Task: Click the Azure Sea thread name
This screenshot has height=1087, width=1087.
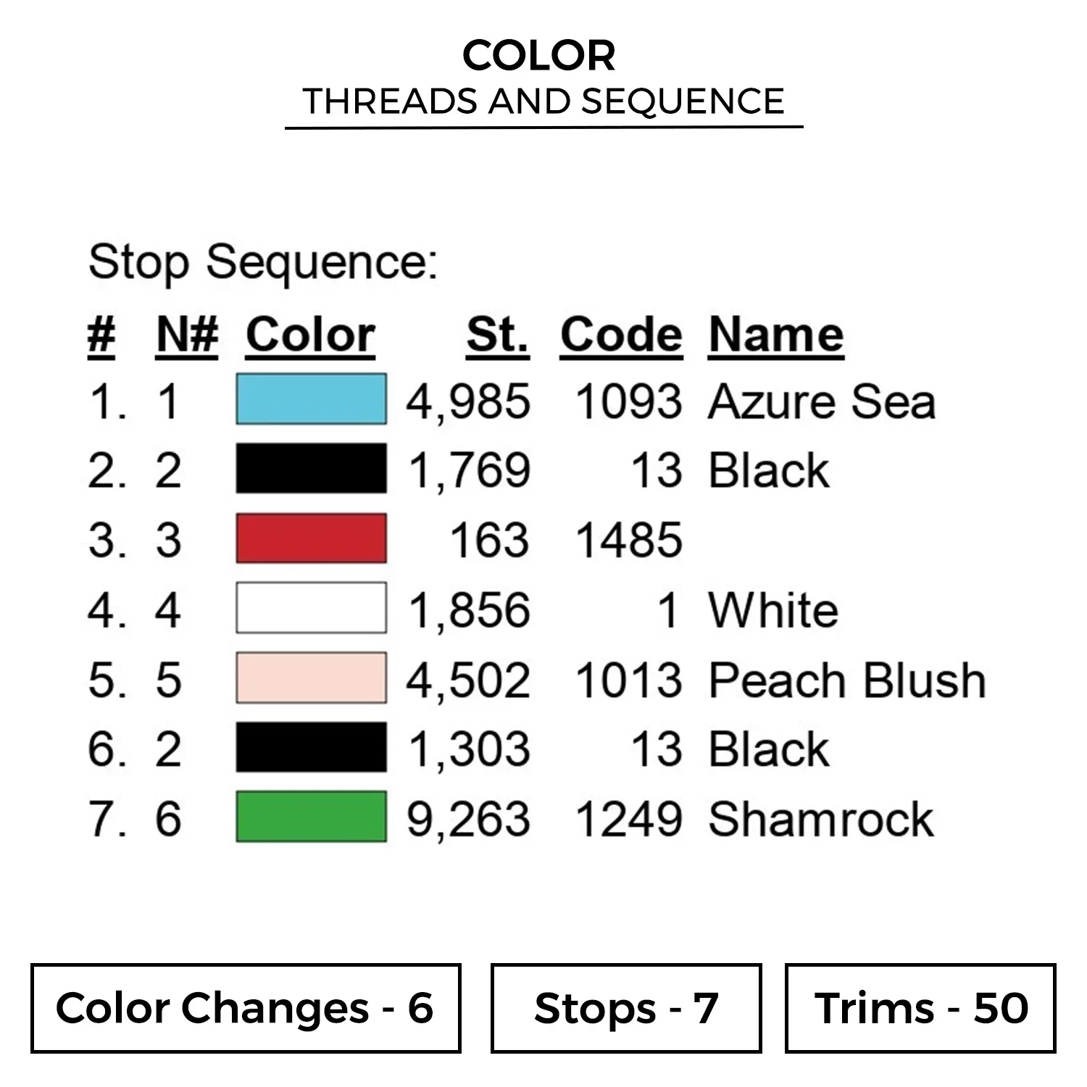Action: pyautogui.click(x=822, y=401)
